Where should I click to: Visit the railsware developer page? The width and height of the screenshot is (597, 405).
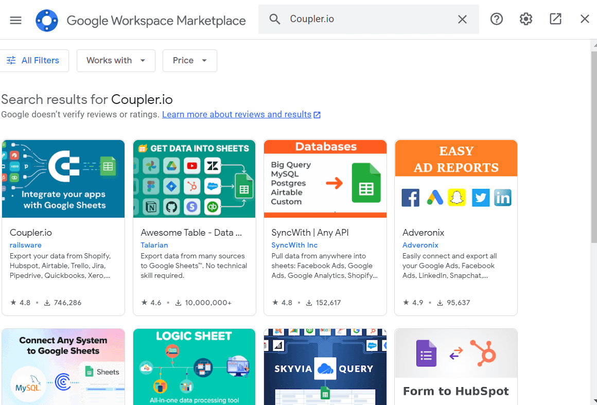(x=26, y=245)
